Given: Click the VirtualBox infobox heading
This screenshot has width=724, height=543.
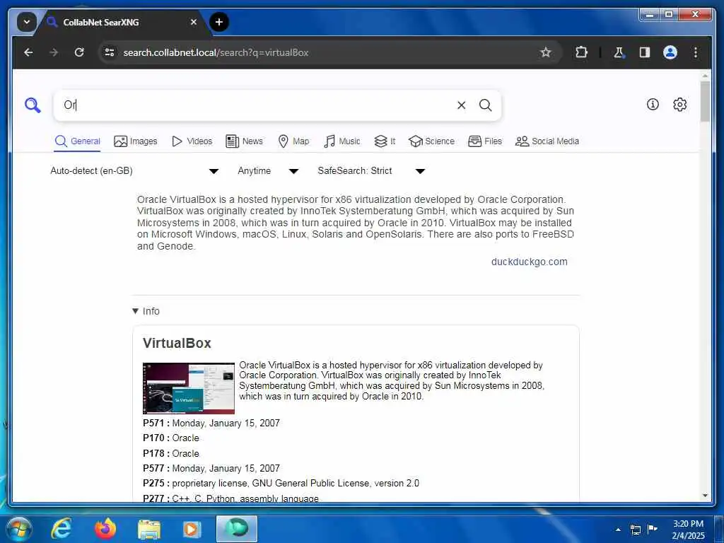Looking at the screenshot, I should click(x=177, y=343).
